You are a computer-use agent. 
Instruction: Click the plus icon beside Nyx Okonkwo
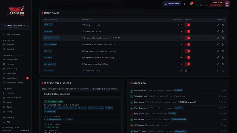131,91
